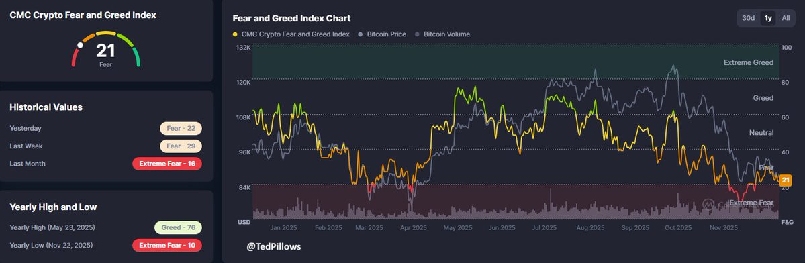Click the Bitcoin Price legend dot
This screenshot has height=263, width=805.
point(361,34)
